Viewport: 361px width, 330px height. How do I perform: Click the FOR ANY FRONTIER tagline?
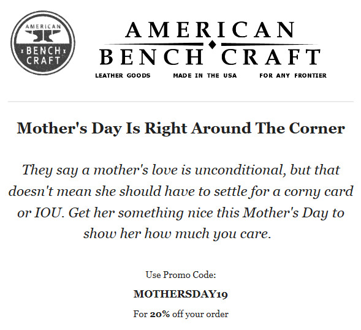(293, 76)
